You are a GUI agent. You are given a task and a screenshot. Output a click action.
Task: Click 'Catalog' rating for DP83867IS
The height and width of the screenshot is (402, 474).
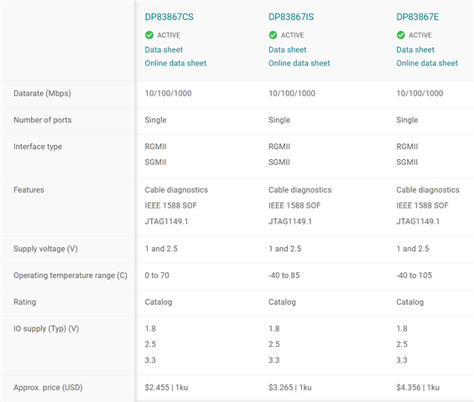pos(282,301)
